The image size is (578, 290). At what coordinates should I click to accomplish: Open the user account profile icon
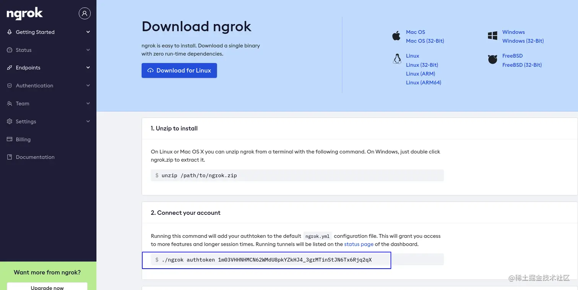(x=84, y=13)
